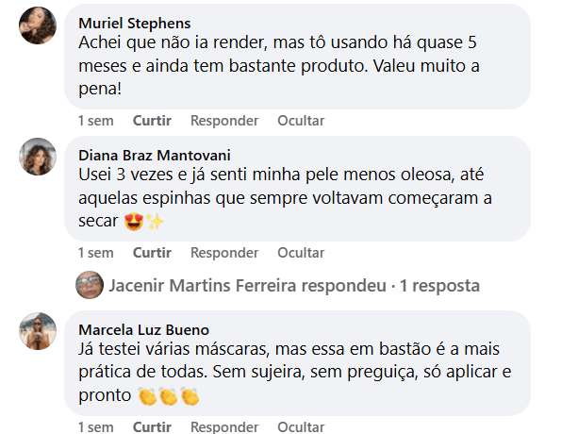Open Marcela Luz Bueno's name link
This screenshot has width=578, height=434.
(143, 328)
